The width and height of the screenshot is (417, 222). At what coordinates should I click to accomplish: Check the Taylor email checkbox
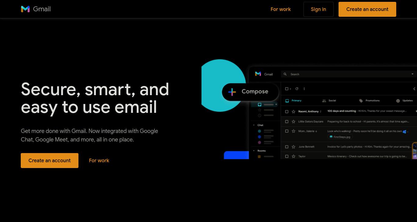click(x=287, y=156)
